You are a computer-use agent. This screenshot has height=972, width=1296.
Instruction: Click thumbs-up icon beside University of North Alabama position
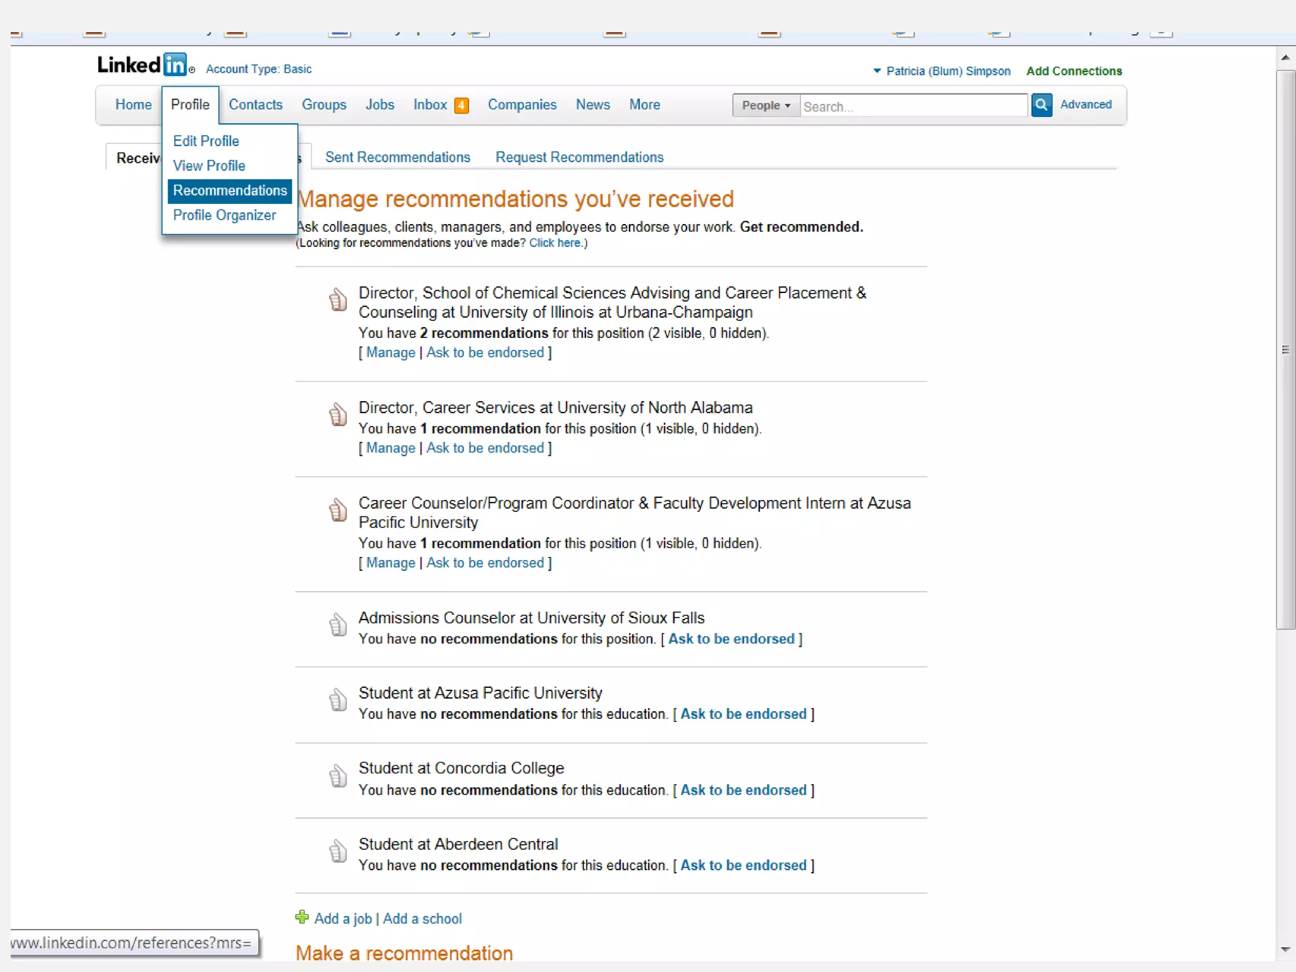[338, 414]
